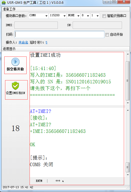Viewport: 131px width, 192px height.
Task: Click the IMEI text field
Action: tap(36, 25)
